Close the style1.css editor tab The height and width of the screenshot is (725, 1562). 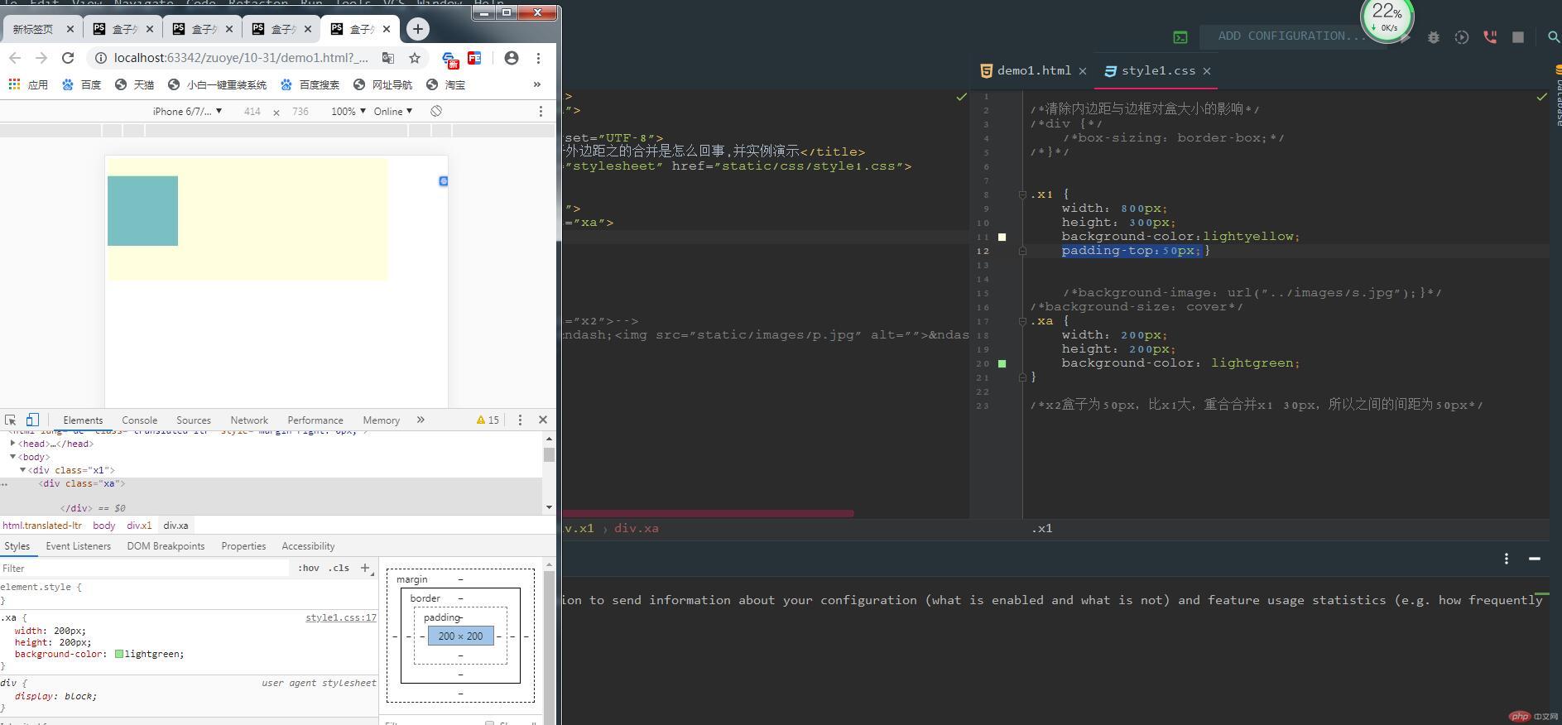click(x=1207, y=71)
